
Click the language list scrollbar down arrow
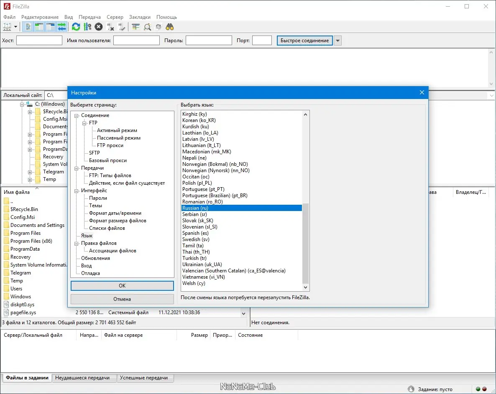[x=305, y=287]
